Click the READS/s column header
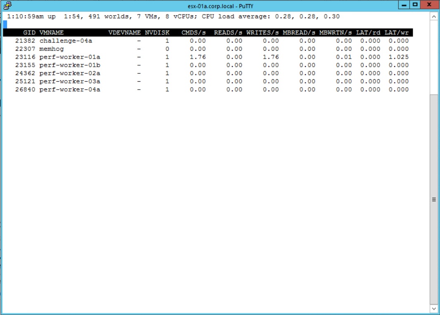The width and height of the screenshot is (440, 315). (x=228, y=33)
